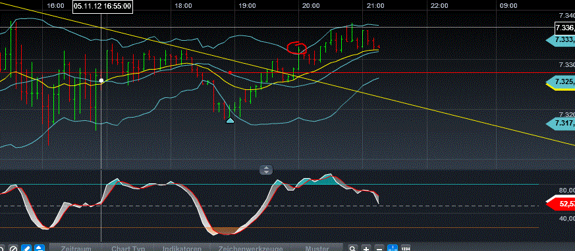Open the Muster menu
Viewport: 575px width, 251px height.
[317, 248]
